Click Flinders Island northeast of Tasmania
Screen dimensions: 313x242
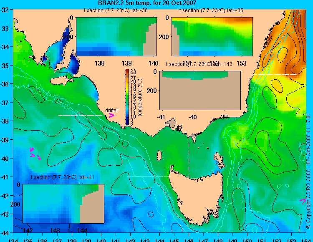click(219, 160)
